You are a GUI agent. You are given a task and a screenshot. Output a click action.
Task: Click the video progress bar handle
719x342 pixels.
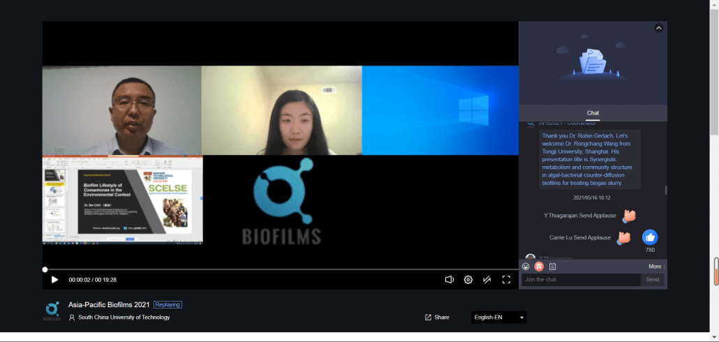pos(45,269)
